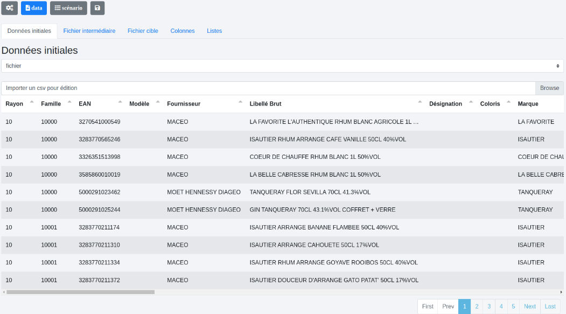Expand the fichier select dropdown

pyautogui.click(x=282, y=66)
